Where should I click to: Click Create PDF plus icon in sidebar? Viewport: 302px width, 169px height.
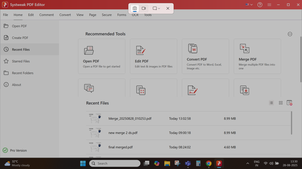(6, 38)
